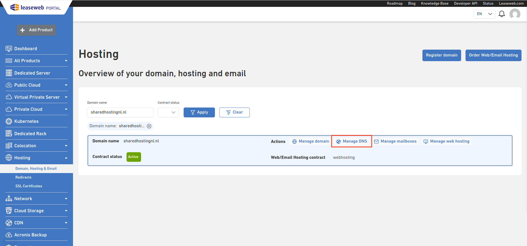
Task: Click the Dedicated Server icon
Action: pyautogui.click(x=9, y=73)
